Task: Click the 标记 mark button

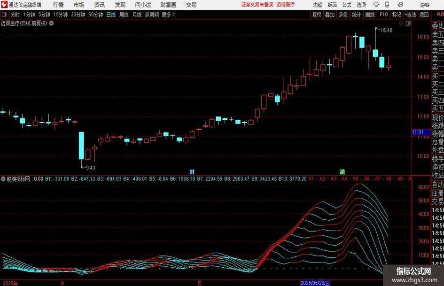Action: coord(397,15)
